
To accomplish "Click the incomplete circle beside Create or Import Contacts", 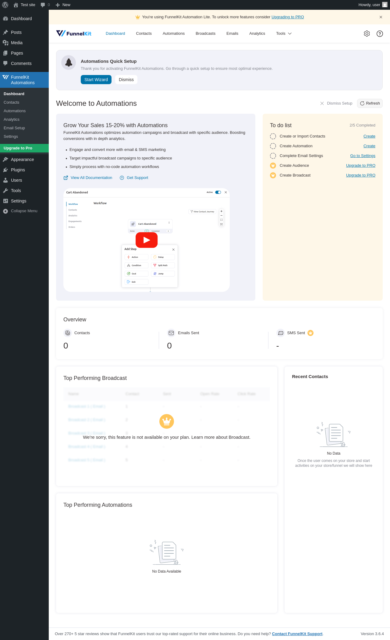I will click(x=273, y=136).
